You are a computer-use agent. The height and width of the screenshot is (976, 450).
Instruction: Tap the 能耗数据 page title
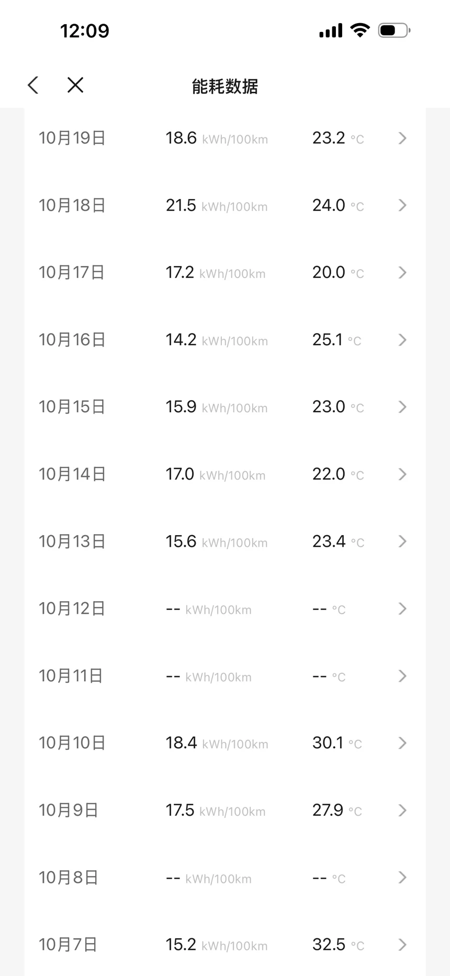pos(225,86)
